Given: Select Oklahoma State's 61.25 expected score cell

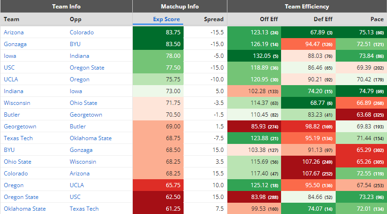Looking at the screenshot, I should click(158, 208).
